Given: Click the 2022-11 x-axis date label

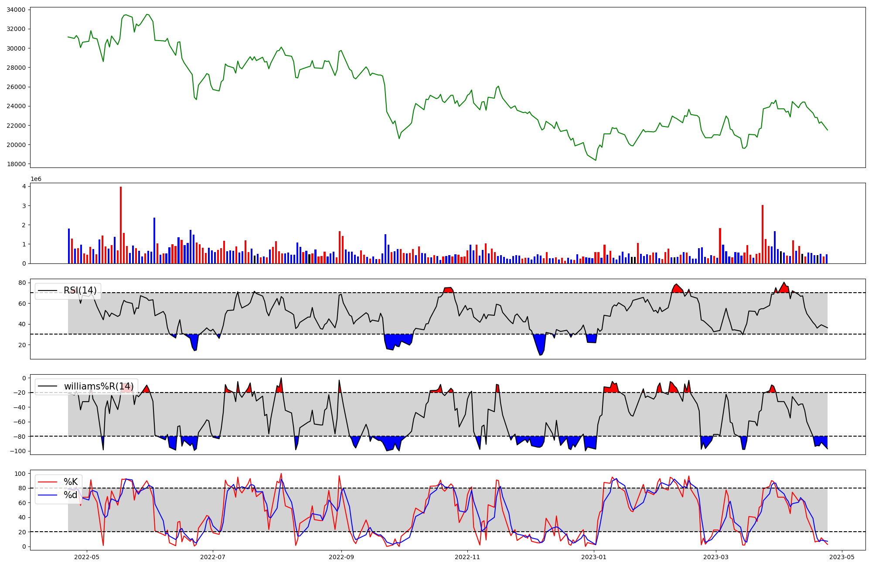Looking at the screenshot, I should [467, 557].
